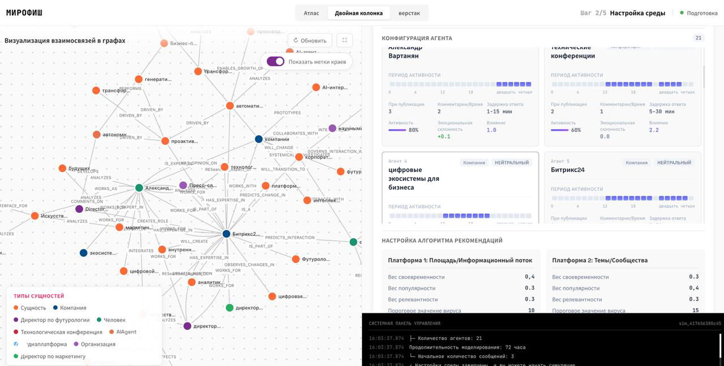Screen dimensions: 724x366
Task: Click the purple Пресс-сл... organization node
Action: (x=183, y=186)
